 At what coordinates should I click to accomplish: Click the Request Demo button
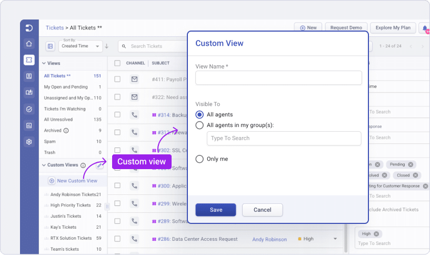tap(346, 28)
